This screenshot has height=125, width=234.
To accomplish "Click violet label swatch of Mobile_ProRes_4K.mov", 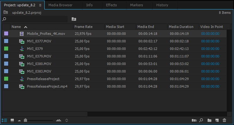I will [x=6, y=34].
